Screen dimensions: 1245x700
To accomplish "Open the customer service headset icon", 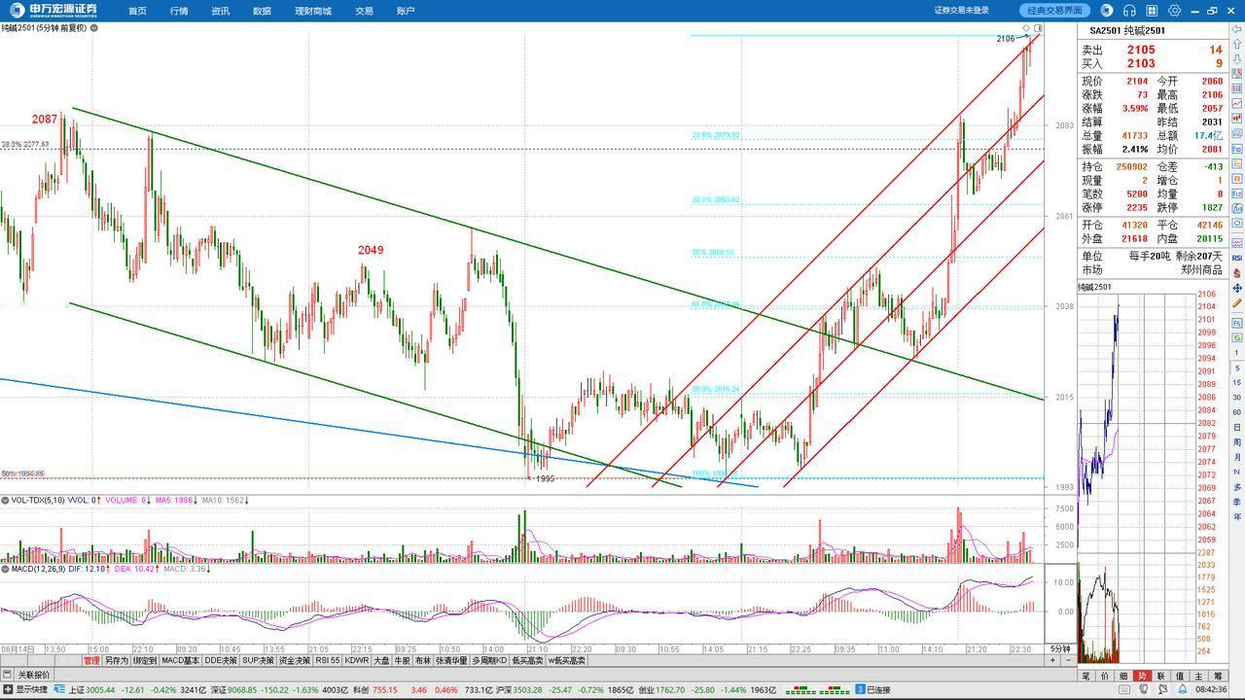I will tap(1129, 11).
